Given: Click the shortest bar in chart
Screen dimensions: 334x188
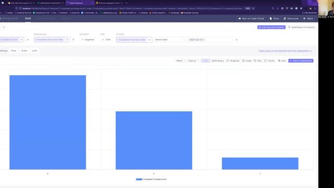Looking at the screenshot, I should tap(260, 163).
